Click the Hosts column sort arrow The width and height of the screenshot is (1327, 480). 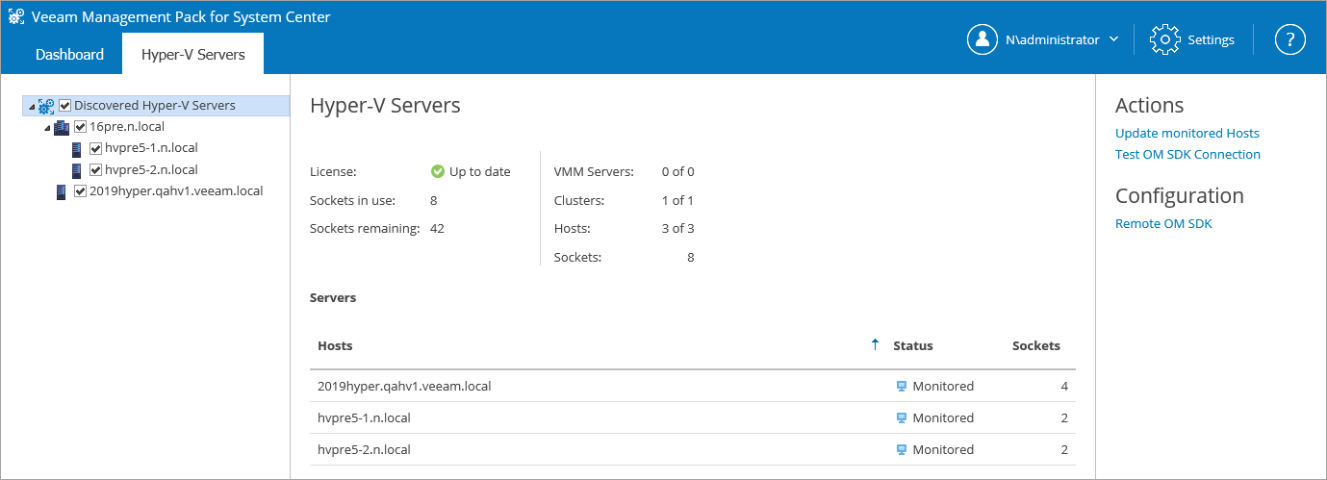point(875,344)
